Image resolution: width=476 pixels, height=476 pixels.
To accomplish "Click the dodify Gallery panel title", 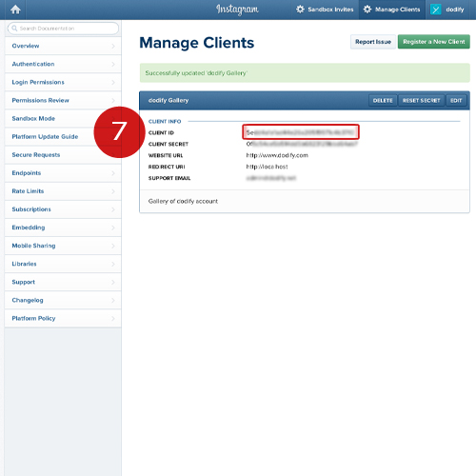I will 169,100.
